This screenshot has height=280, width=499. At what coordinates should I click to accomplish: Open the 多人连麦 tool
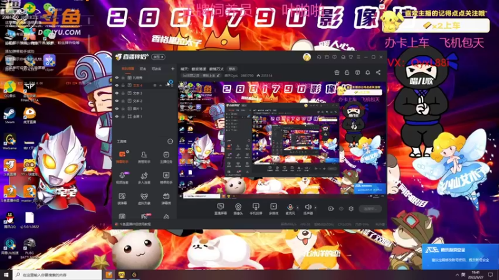[144, 178]
